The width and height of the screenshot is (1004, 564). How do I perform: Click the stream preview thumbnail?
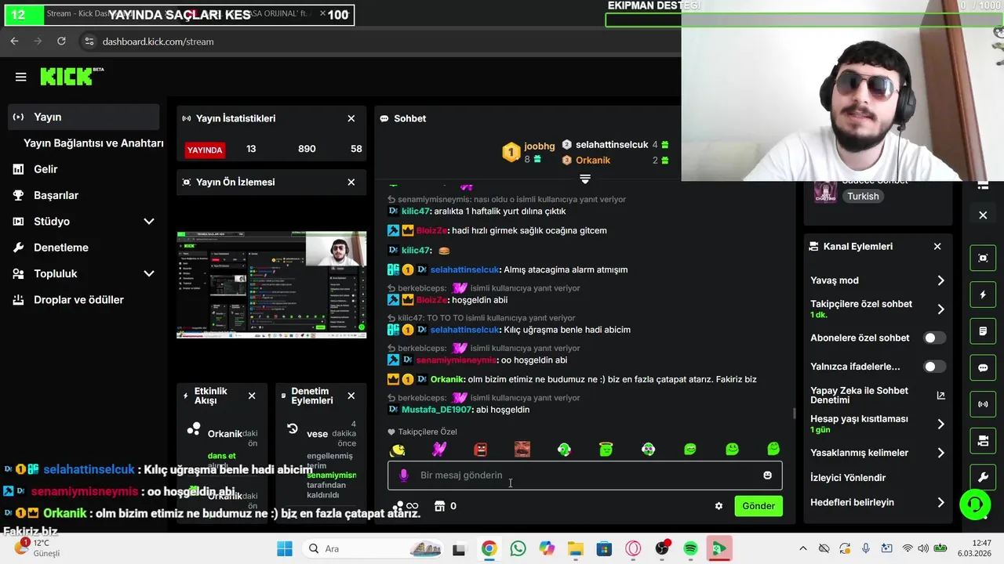coord(271,284)
